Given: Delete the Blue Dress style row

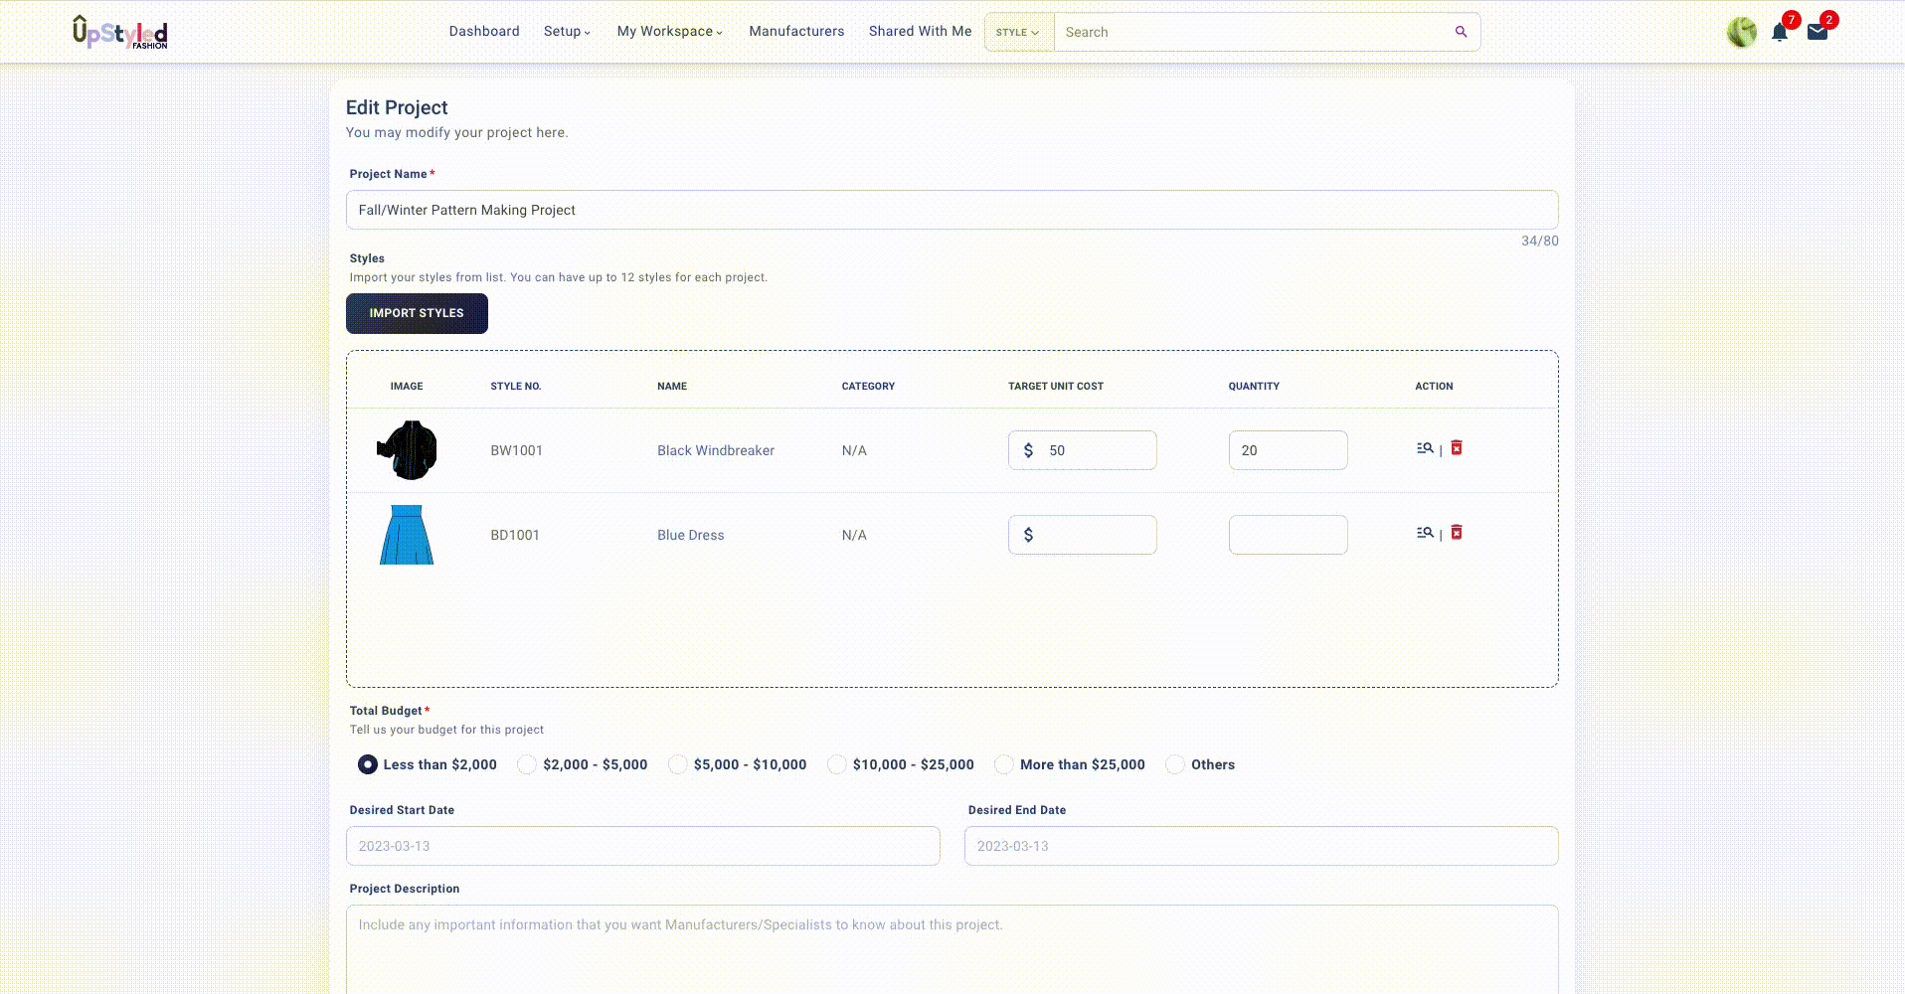Looking at the screenshot, I should [x=1457, y=533].
